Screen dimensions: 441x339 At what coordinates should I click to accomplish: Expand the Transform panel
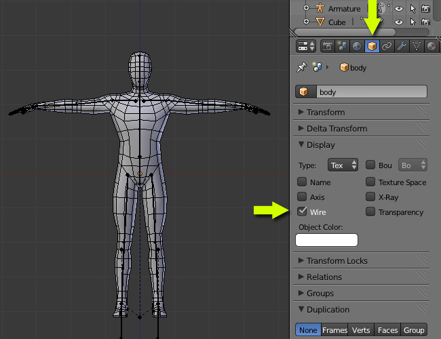point(361,112)
